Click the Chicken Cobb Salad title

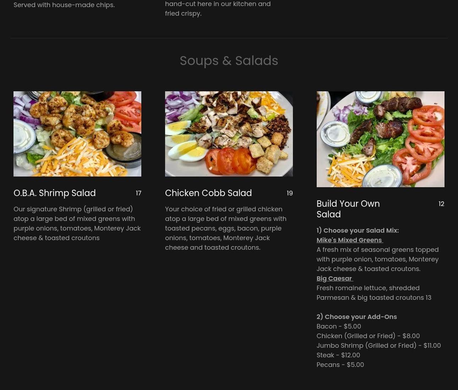coord(208,193)
